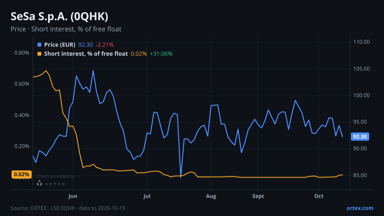Click the 0.80% left axis label
This screenshot has height=216, width=384.
pos(22,53)
